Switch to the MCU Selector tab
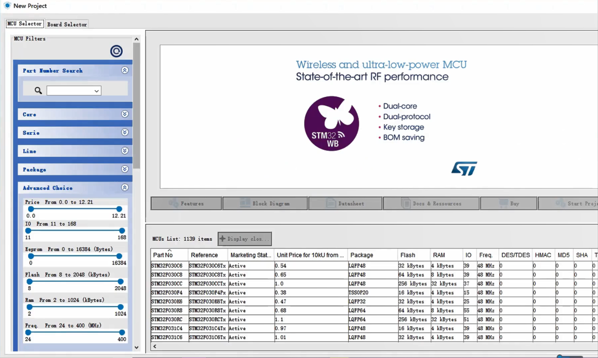The height and width of the screenshot is (358, 598). click(24, 24)
